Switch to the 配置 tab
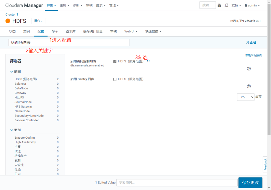The height and width of the screenshot is (190, 271). click(41, 31)
